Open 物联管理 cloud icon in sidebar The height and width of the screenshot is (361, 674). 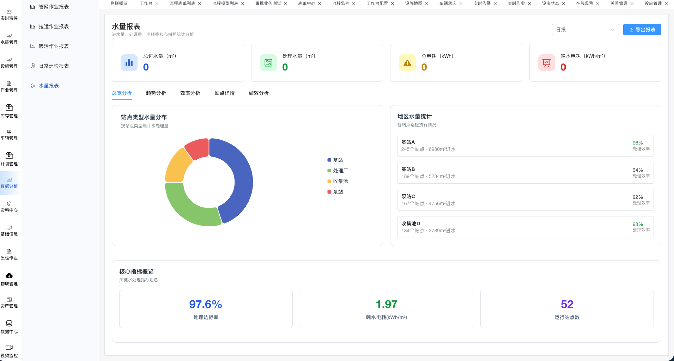9,275
